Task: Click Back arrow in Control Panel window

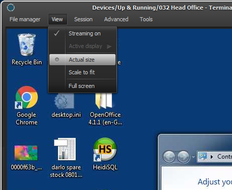Action: click(x=169, y=157)
